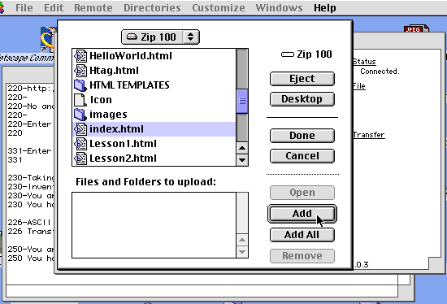
Task: Open the Windows menu
Action: [279, 7]
